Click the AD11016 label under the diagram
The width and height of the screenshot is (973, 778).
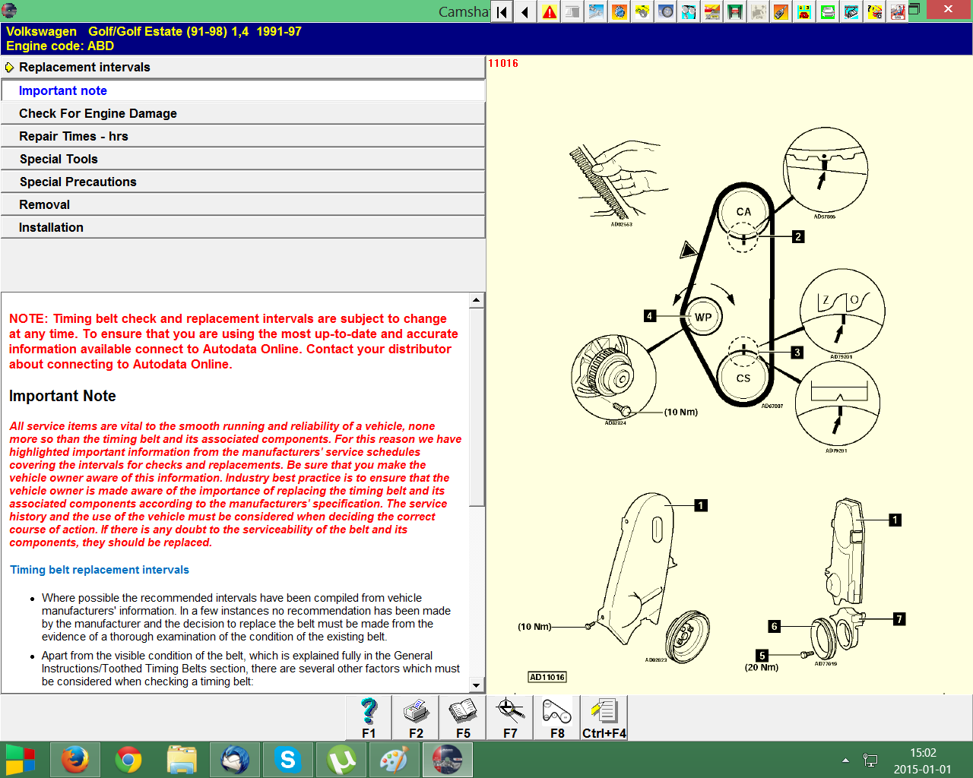547,677
